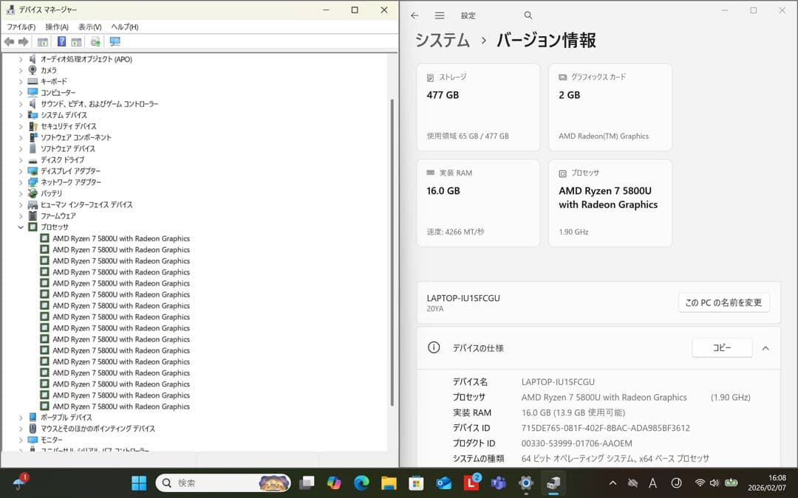798x498 pixels.
Task: Click the forward arrow in Device Manager toolbar
Action: pos(22,42)
